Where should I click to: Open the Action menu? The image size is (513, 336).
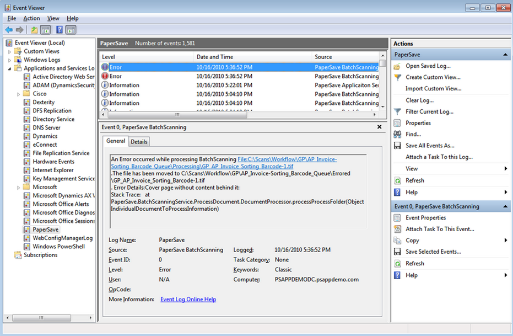(x=31, y=19)
